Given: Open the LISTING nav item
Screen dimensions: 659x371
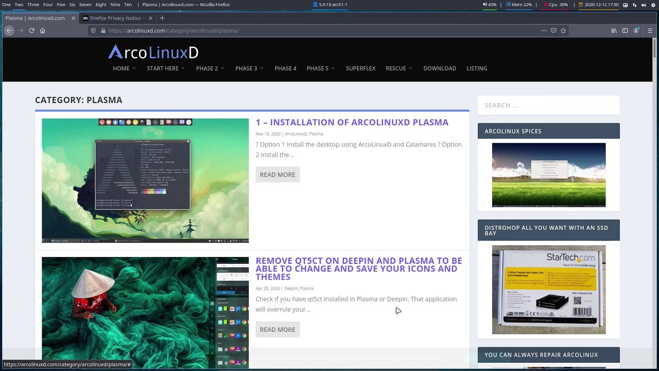Looking at the screenshot, I should pyautogui.click(x=477, y=68).
